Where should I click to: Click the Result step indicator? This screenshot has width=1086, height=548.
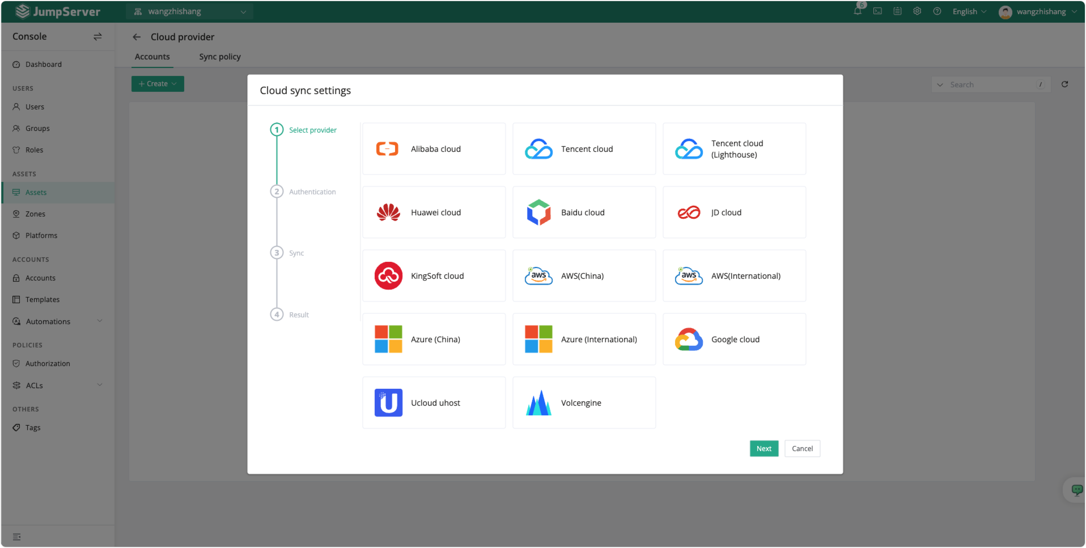(277, 315)
